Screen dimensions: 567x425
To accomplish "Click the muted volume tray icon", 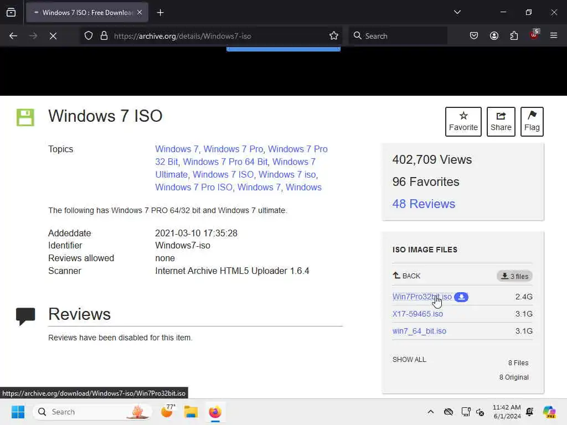I will tap(480, 412).
